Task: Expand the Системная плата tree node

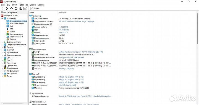Action: 2,42
